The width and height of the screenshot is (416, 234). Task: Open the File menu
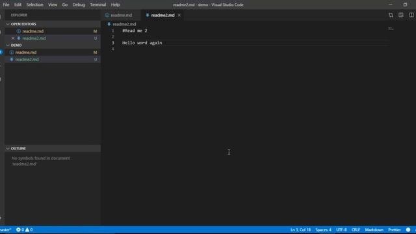6,5
